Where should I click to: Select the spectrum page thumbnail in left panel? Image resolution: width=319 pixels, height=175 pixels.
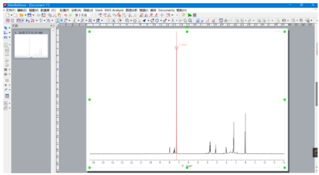point(31,44)
